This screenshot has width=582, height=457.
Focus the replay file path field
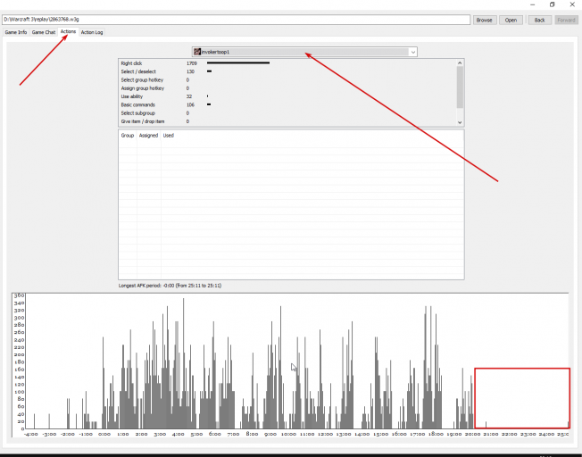point(236,20)
